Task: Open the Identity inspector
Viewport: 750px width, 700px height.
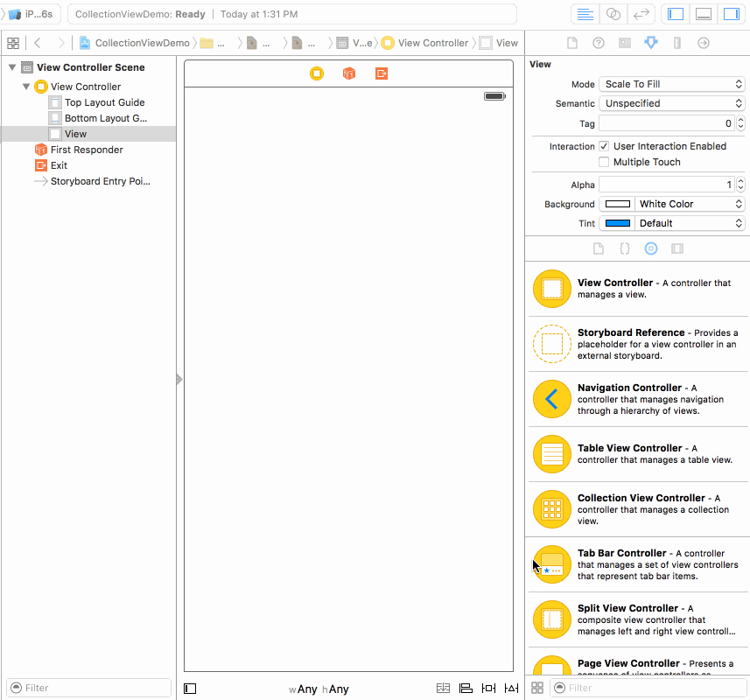Action: (x=625, y=43)
